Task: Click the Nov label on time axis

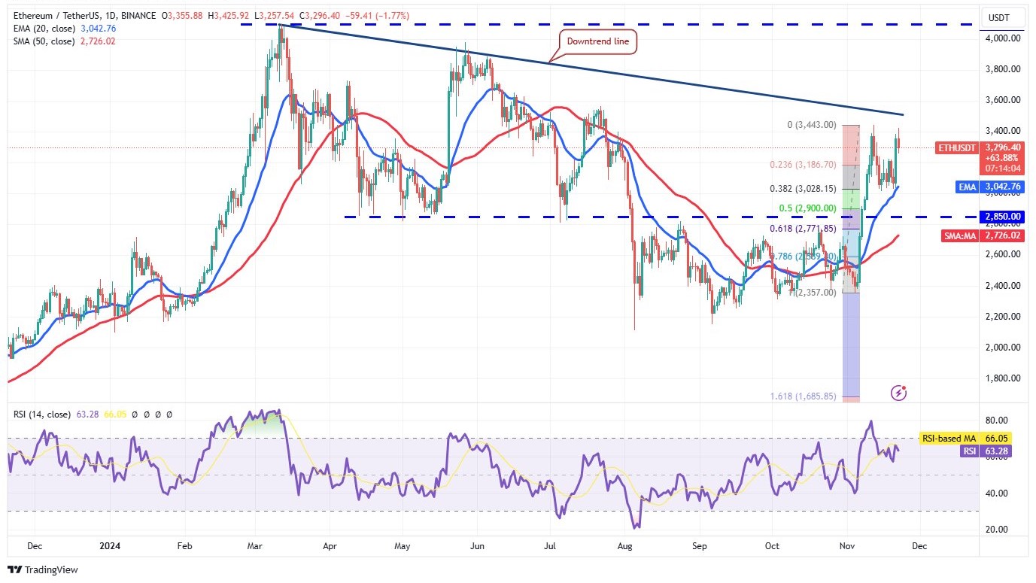Action: pos(848,547)
